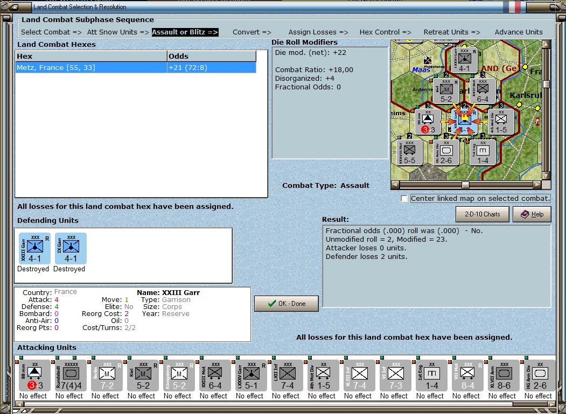Viewport: 566px width, 414px height.
Task: Click the Name: XXIII Garr detail text
Action: (x=168, y=293)
